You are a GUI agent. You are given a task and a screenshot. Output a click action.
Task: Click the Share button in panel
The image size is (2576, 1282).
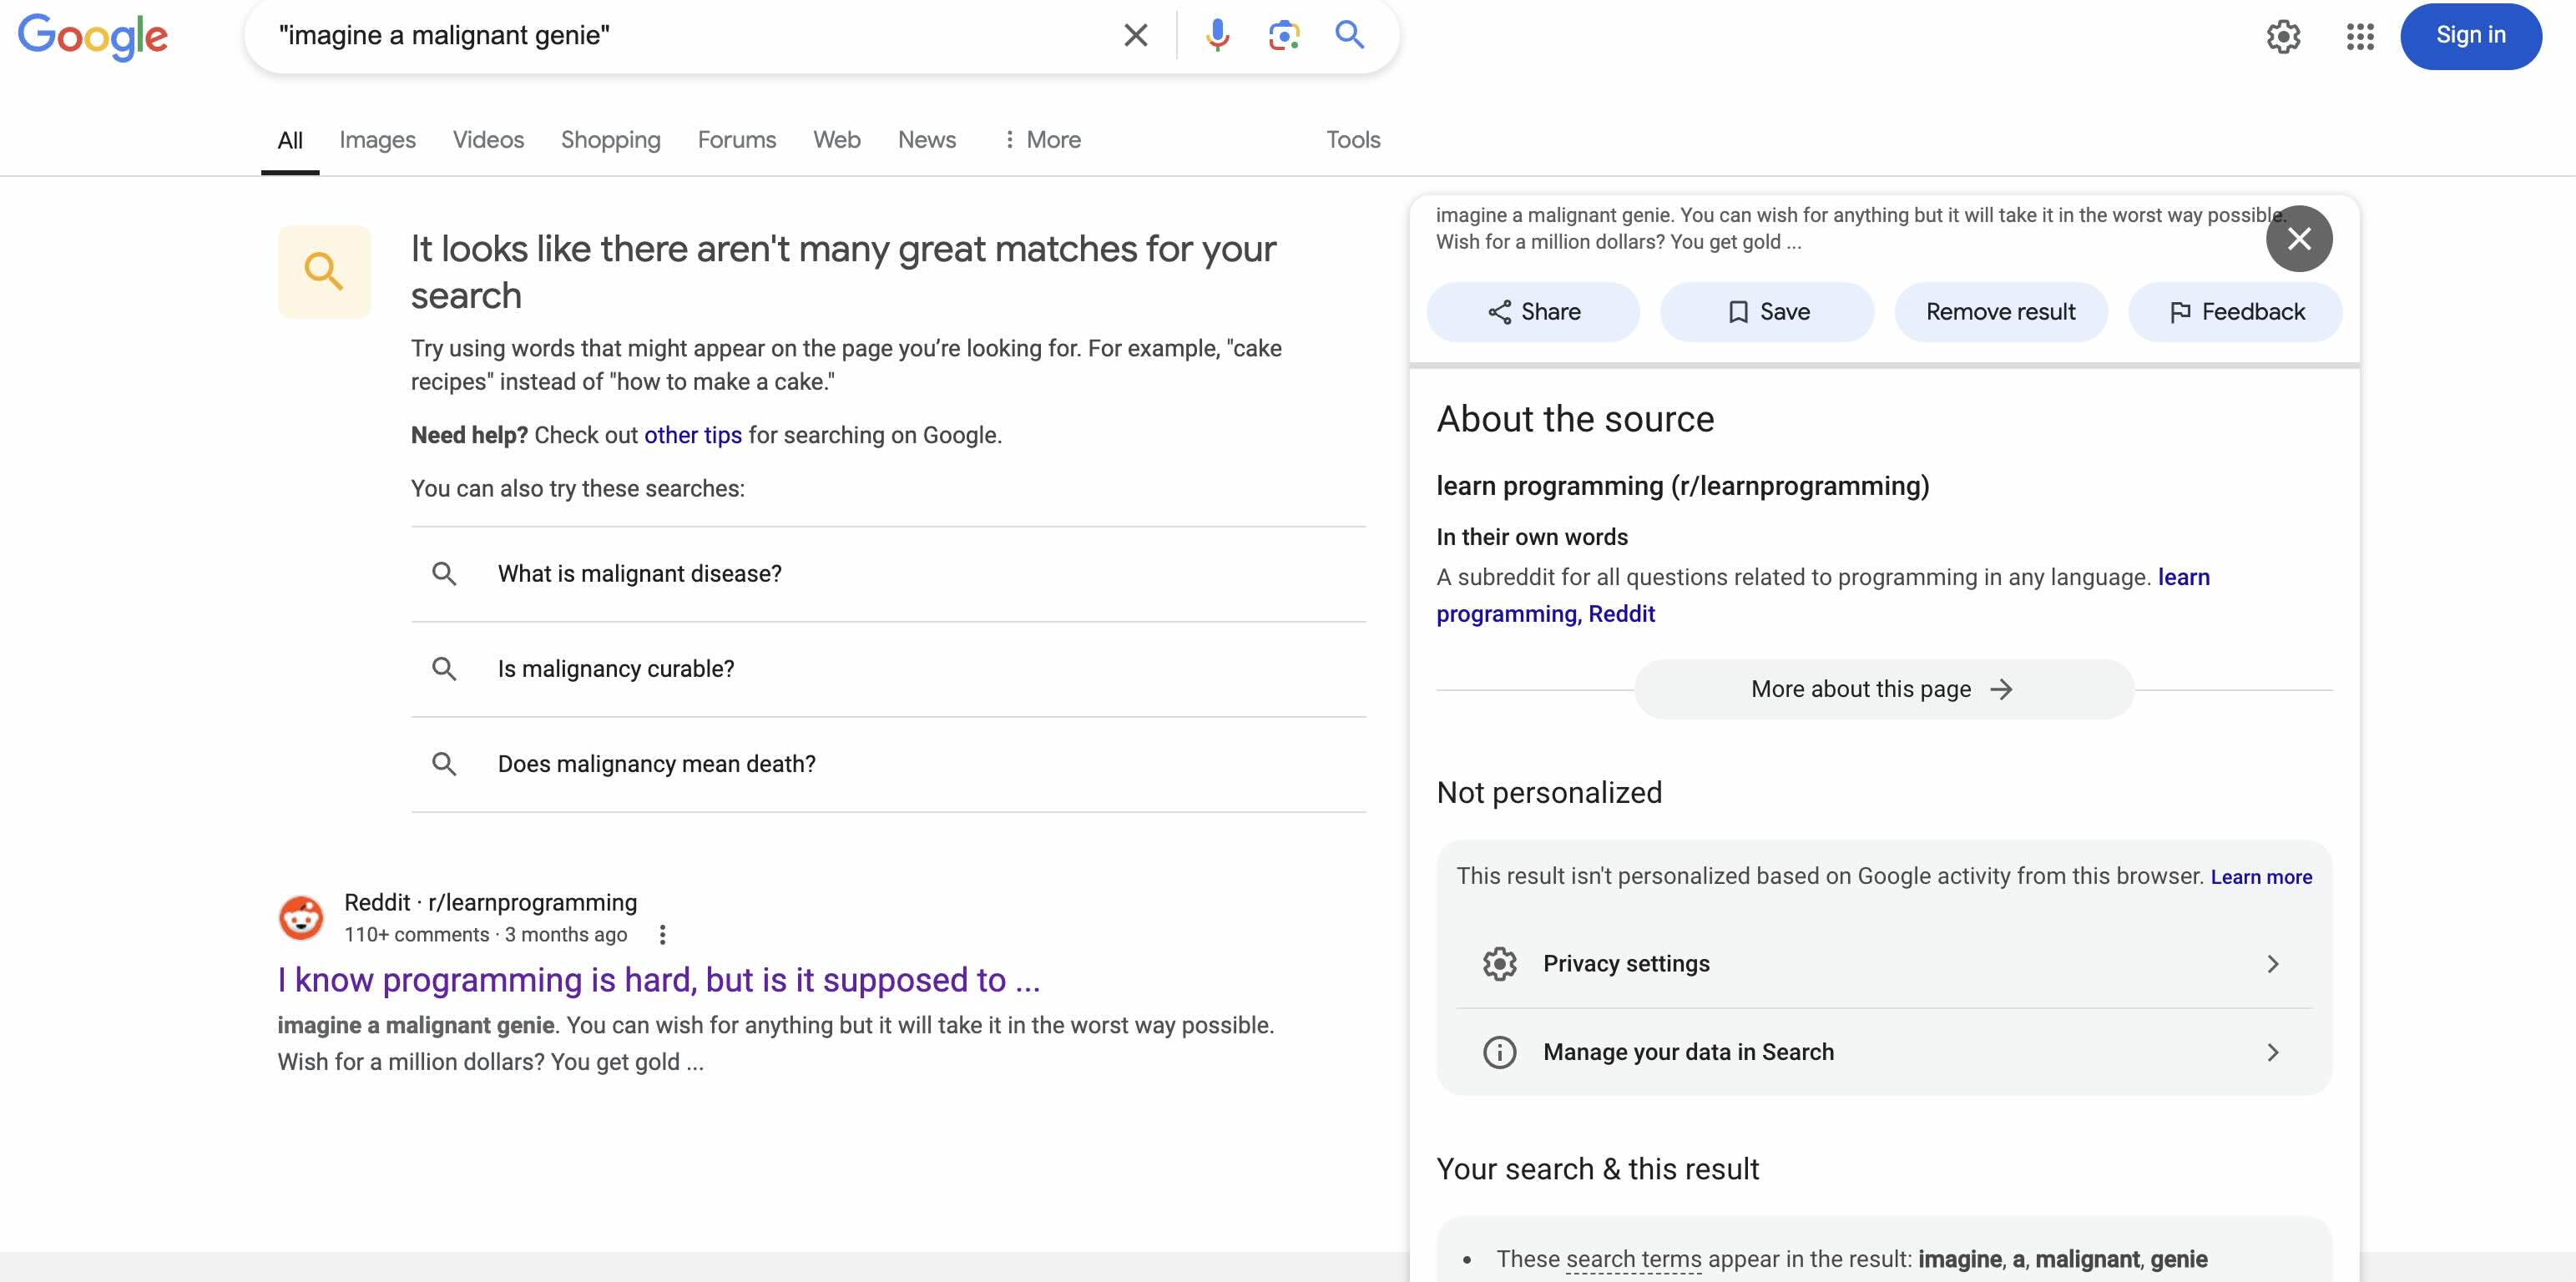(1533, 312)
